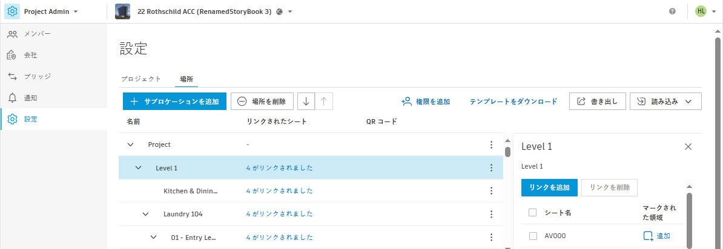
Task: Open the three-dot menu for Project row
Action: coord(491,145)
